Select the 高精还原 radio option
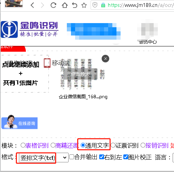The width and height of the screenshot is (174, 172). point(53,145)
